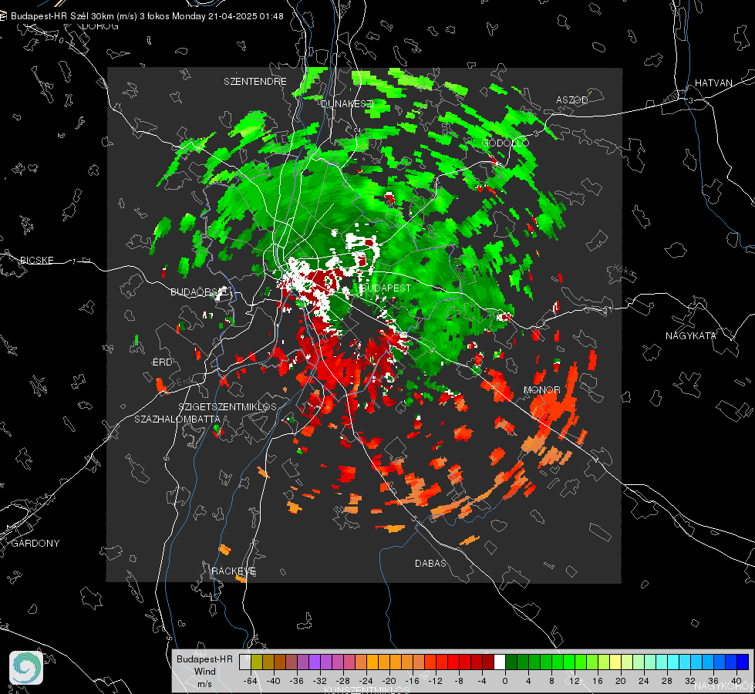Click the 0 legend scale value
The width and height of the screenshot is (755, 694).
(505, 681)
